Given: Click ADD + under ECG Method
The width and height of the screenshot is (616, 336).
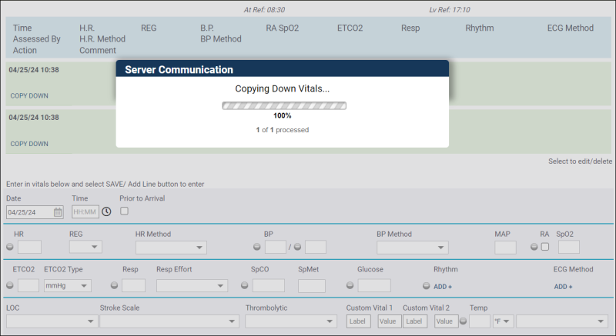Looking at the screenshot, I should click(563, 287).
